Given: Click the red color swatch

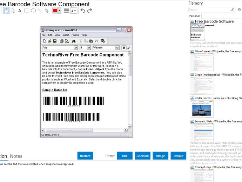Looking at the screenshot, I should [x=55, y=11].
